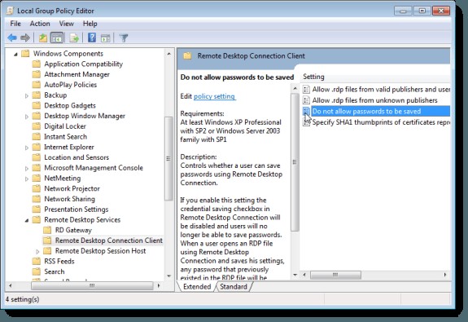Switch to the Extended tab
This screenshot has height=322, width=468.
(x=197, y=287)
